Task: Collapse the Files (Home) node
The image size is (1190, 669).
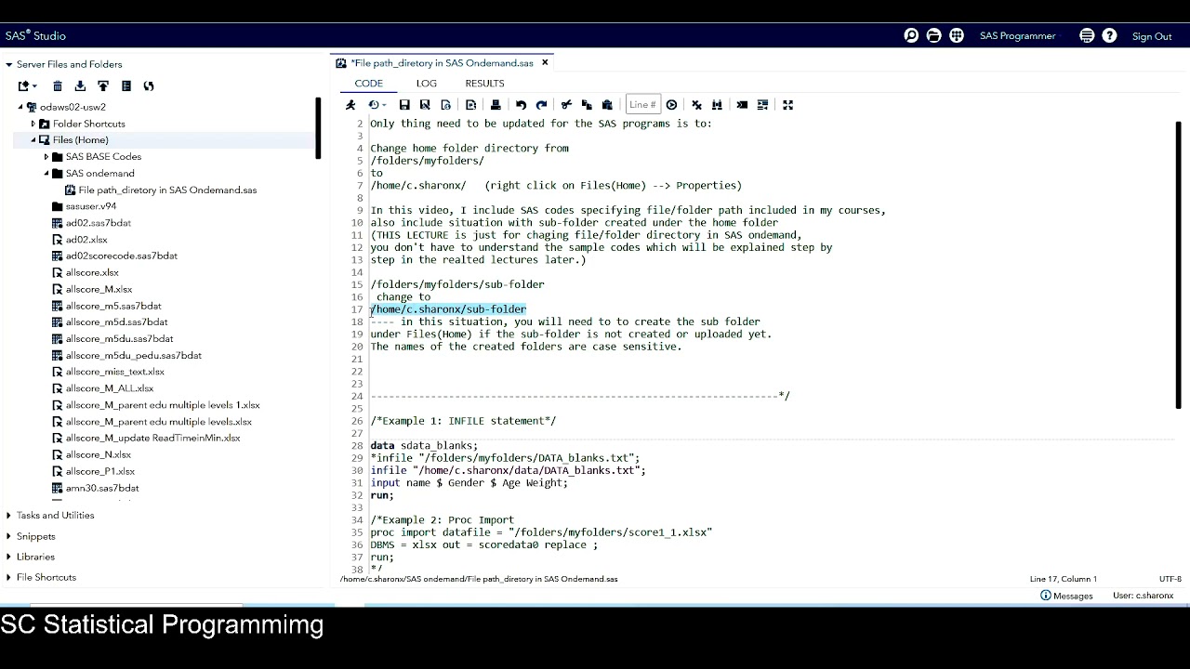Action: coord(33,140)
